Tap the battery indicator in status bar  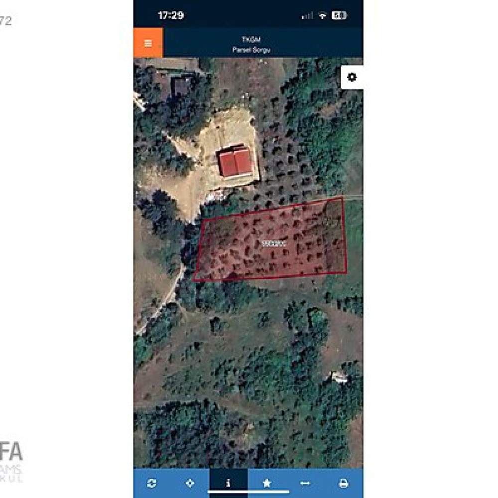tap(339, 15)
